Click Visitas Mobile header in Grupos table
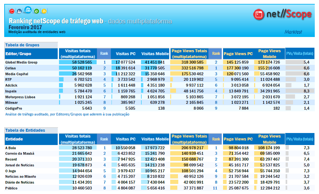The width and height of the screenshot is (319, 194). (155, 54)
